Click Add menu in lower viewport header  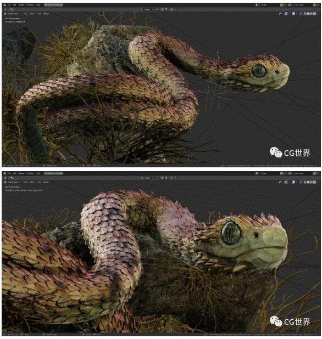[39, 182]
